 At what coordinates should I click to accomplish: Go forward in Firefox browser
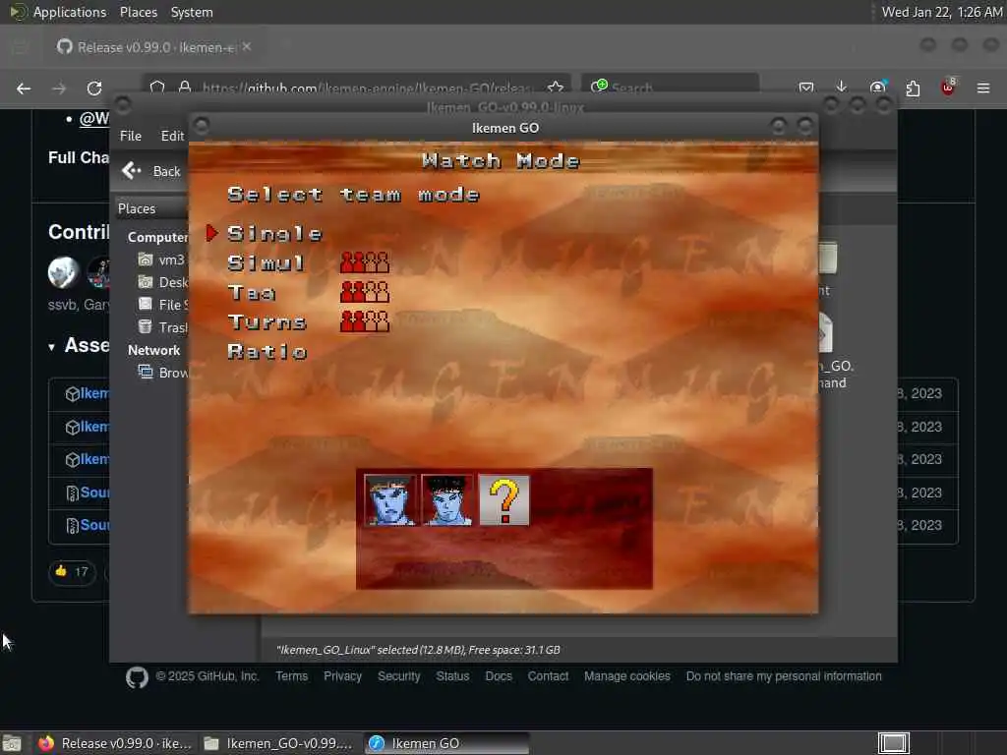(59, 88)
